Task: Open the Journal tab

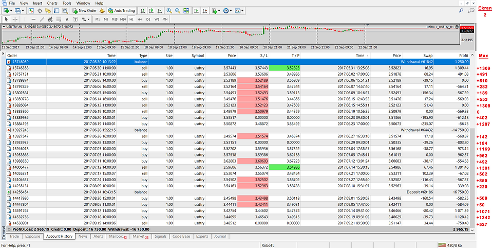Action: [220, 236]
